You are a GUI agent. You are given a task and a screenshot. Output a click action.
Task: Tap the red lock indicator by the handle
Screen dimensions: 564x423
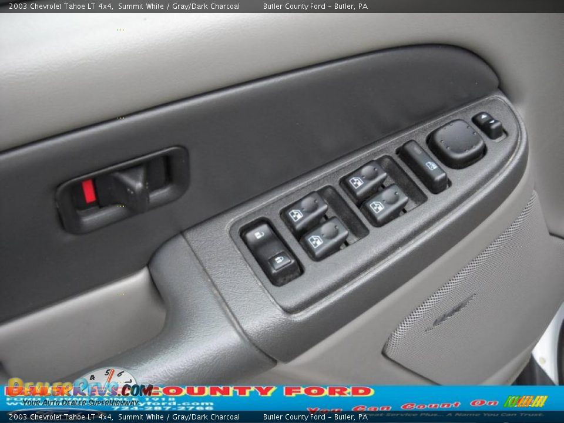point(89,192)
